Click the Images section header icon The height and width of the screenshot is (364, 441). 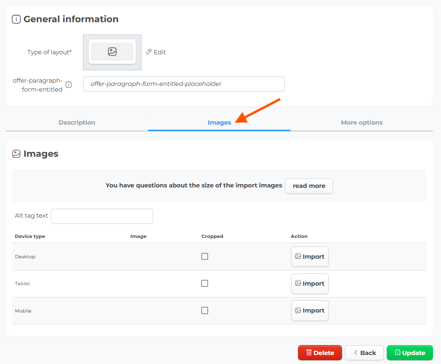pos(17,154)
